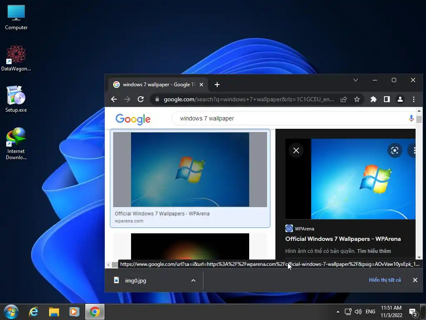Open the large Windows 7 preview image
The image size is (426, 320).
pos(363,179)
